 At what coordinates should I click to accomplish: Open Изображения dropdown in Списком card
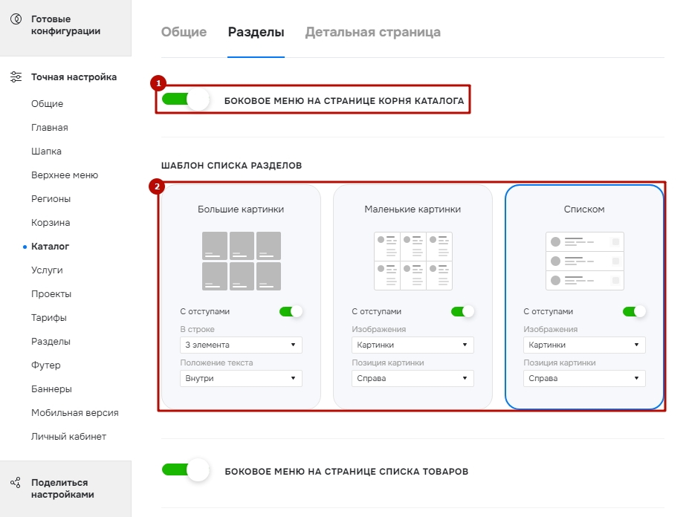(584, 345)
